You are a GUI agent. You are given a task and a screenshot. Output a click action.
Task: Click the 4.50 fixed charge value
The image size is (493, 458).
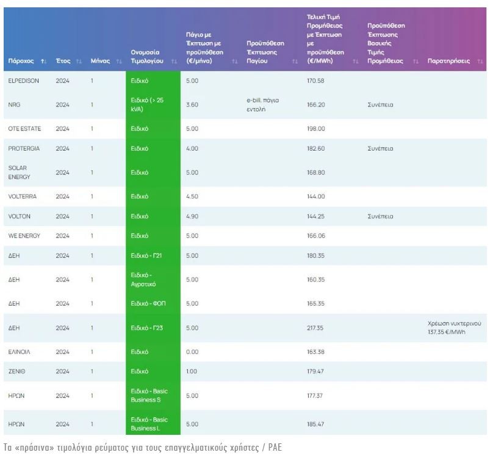coord(192,196)
